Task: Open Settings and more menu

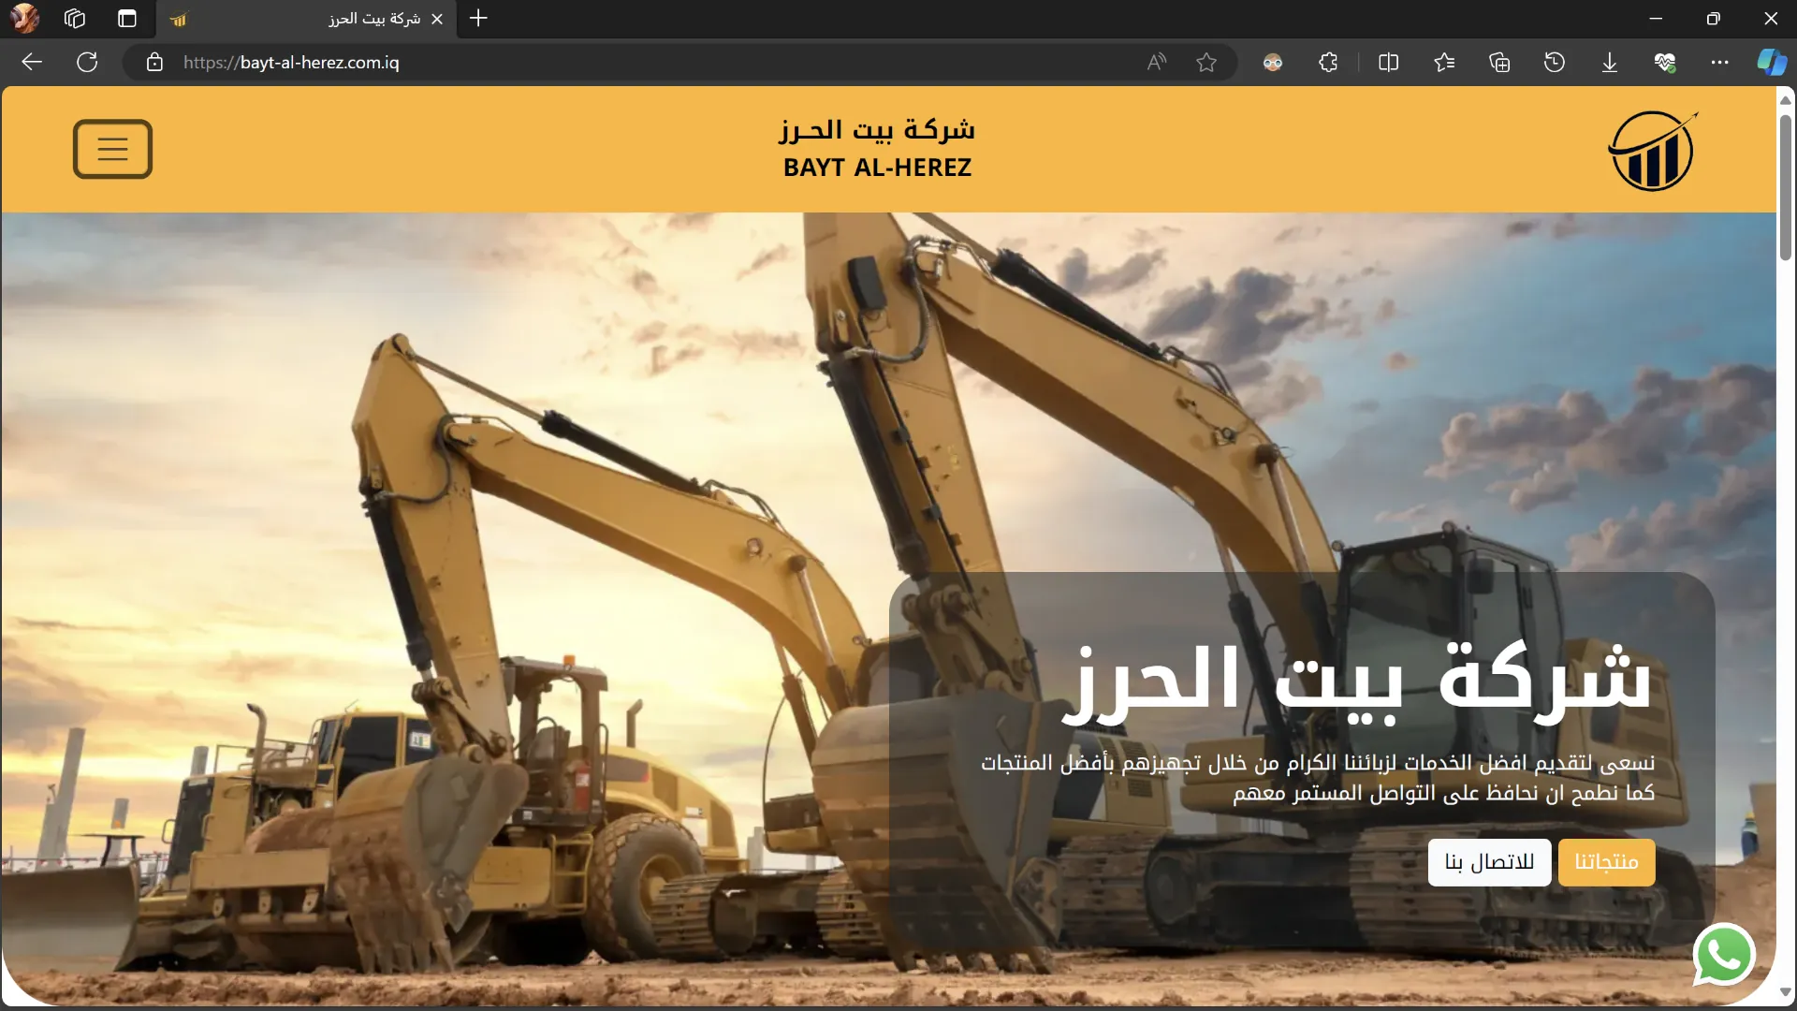Action: point(1720,63)
